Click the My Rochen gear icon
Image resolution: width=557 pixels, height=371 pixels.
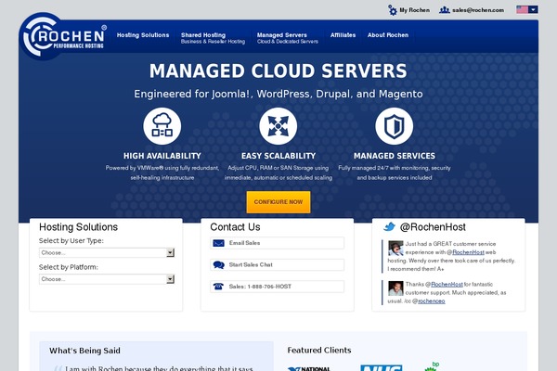(393, 10)
